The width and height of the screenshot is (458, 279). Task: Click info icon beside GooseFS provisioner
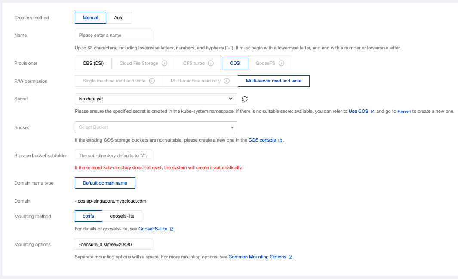tap(281, 63)
